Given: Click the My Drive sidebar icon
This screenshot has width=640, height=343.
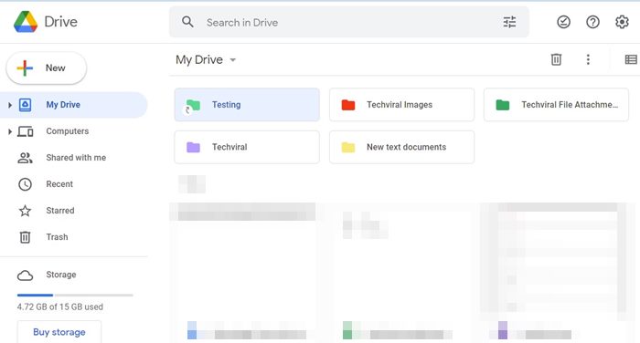Looking at the screenshot, I should [x=25, y=105].
